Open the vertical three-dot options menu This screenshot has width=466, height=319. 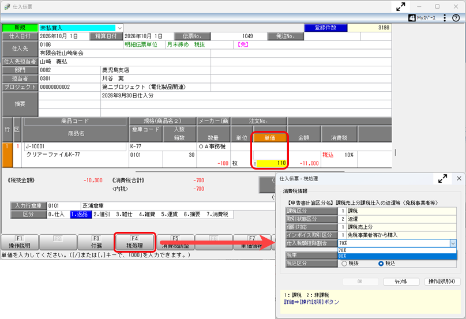click(x=445, y=18)
